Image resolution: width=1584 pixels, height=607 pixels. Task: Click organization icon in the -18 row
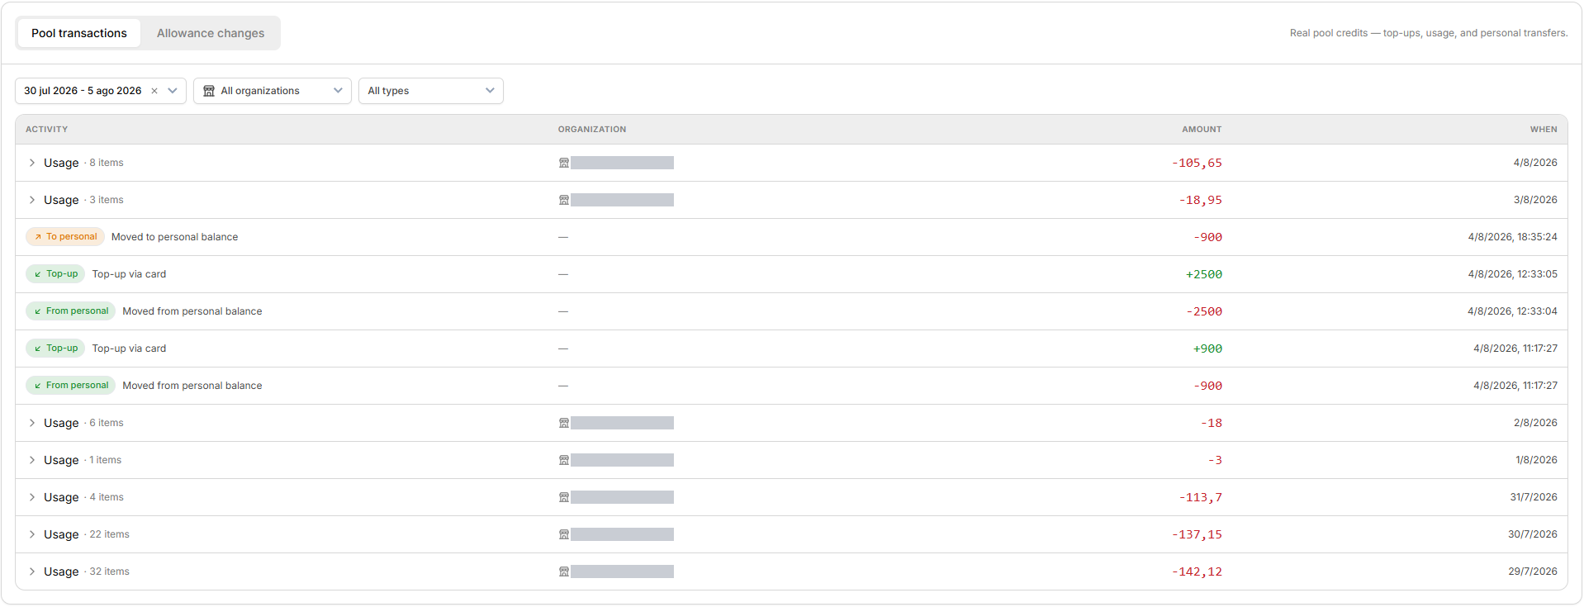(564, 423)
